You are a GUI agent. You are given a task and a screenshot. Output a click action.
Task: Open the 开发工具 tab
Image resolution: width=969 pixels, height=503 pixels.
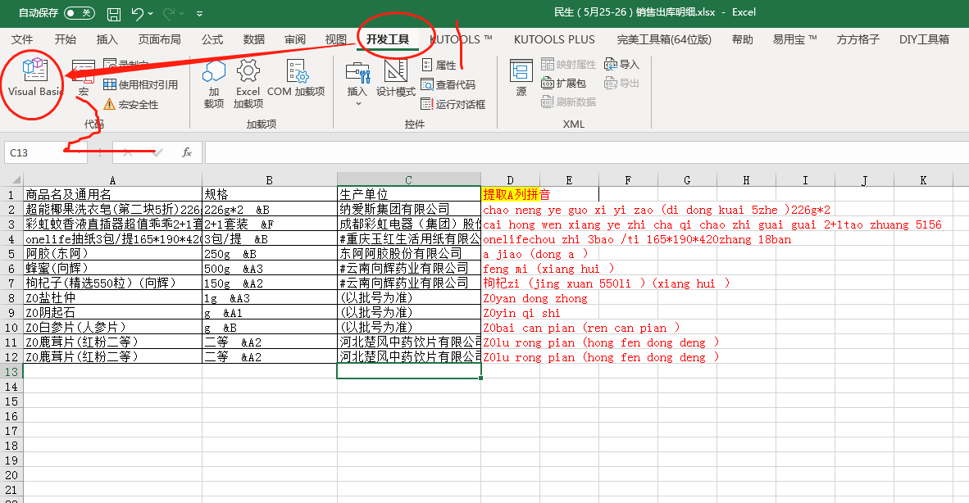pyautogui.click(x=388, y=39)
